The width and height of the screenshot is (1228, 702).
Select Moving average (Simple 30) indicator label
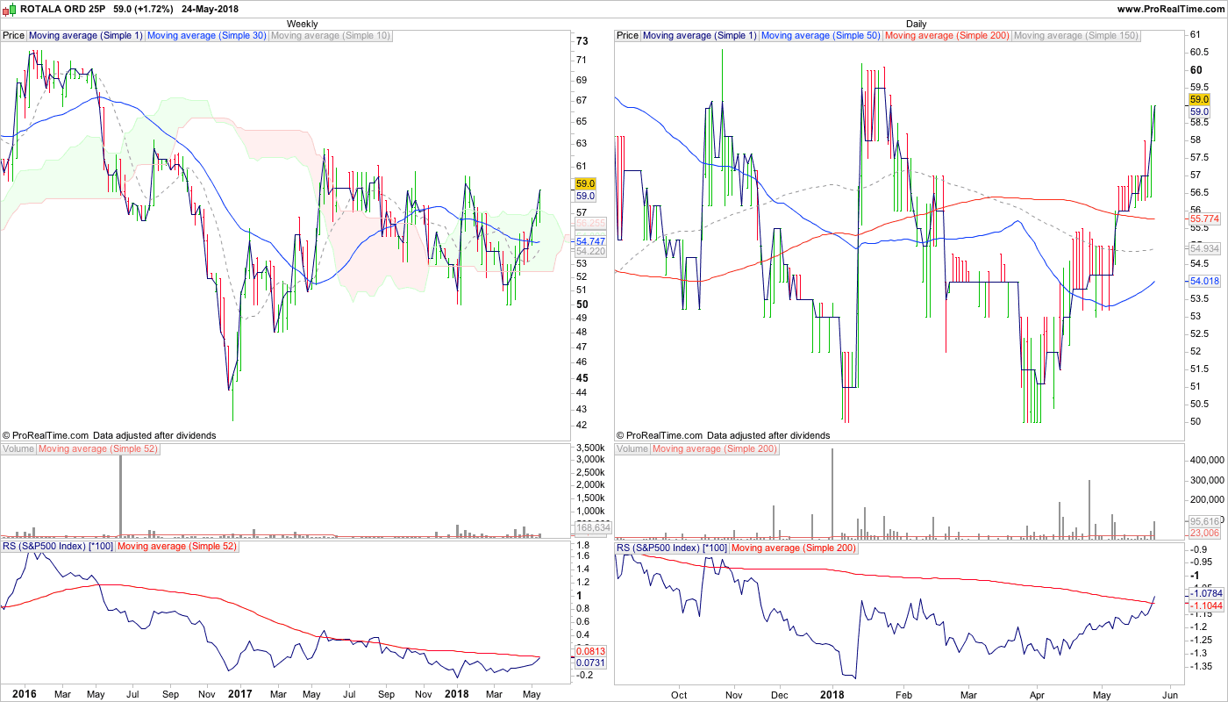206,36
